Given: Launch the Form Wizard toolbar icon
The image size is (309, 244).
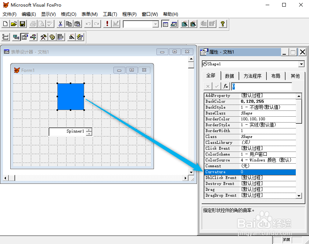Looking at the screenshot, I should click(184, 24).
